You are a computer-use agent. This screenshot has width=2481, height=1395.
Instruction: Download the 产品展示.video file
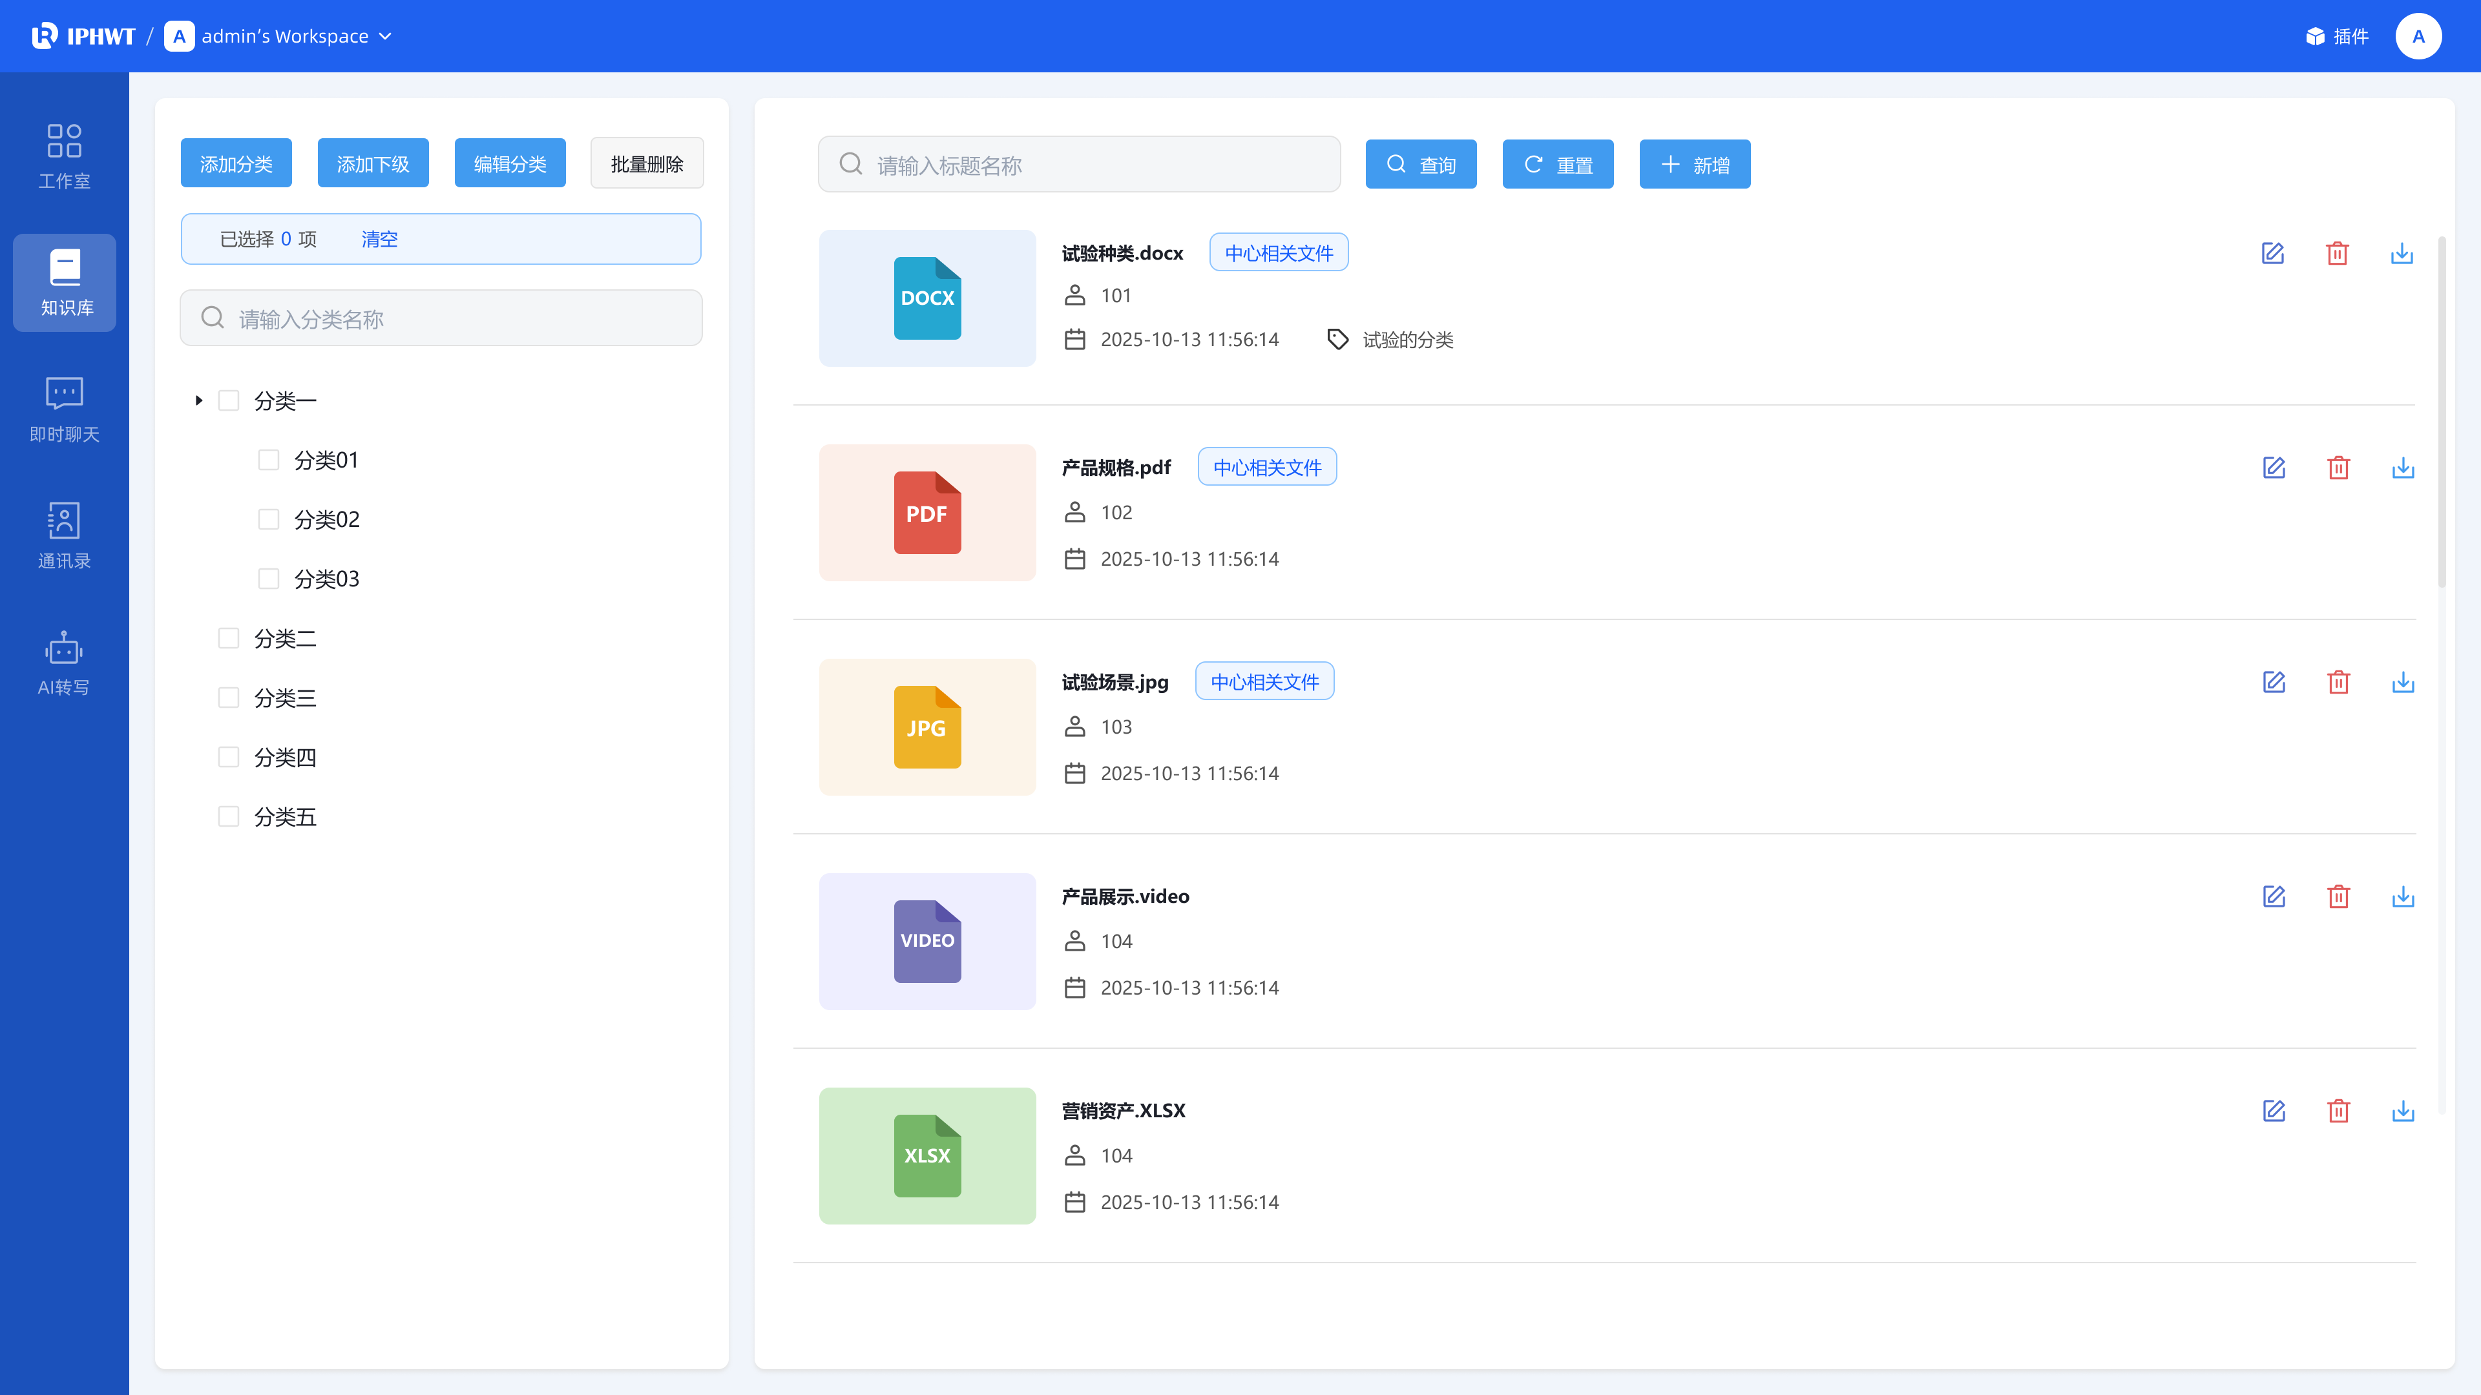pyautogui.click(x=2403, y=896)
